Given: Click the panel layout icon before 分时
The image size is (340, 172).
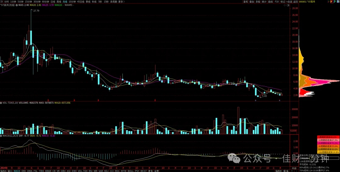Looking at the screenshot, I should pos(2,2).
